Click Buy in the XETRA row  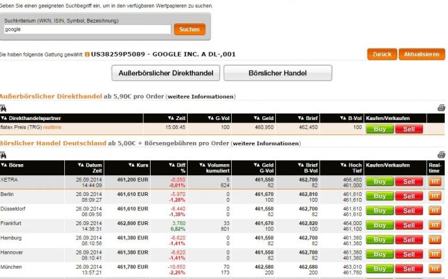coord(380,182)
